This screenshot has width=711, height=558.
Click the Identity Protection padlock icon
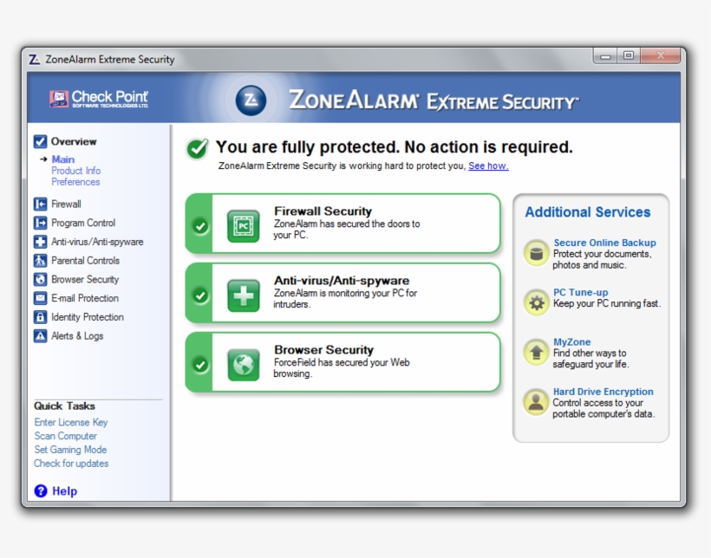(38, 317)
